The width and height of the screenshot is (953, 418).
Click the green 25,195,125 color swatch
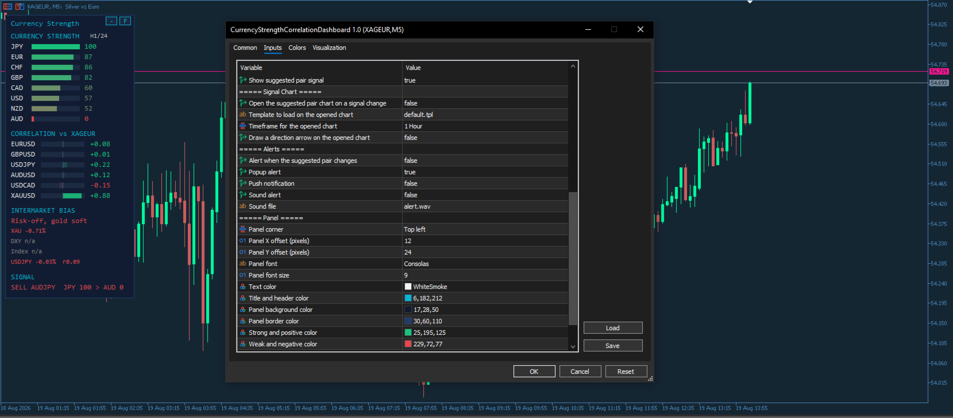coord(408,333)
